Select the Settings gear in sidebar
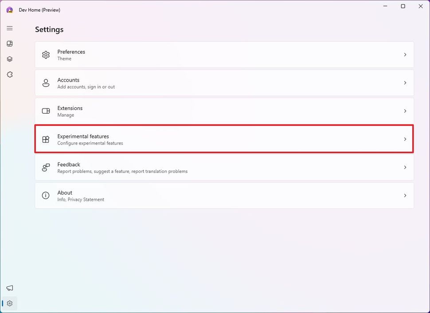 [10, 304]
